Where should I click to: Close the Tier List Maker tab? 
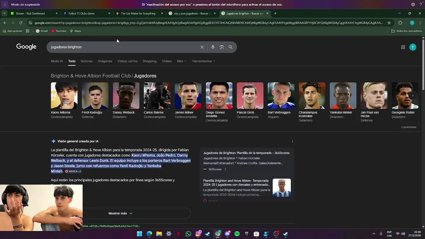click(x=162, y=14)
